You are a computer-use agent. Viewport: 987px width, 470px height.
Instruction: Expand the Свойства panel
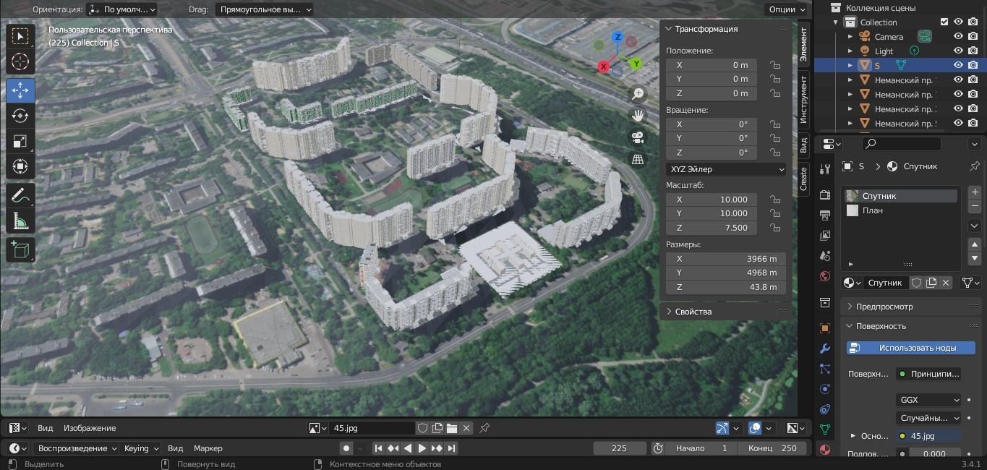point(693,312)
